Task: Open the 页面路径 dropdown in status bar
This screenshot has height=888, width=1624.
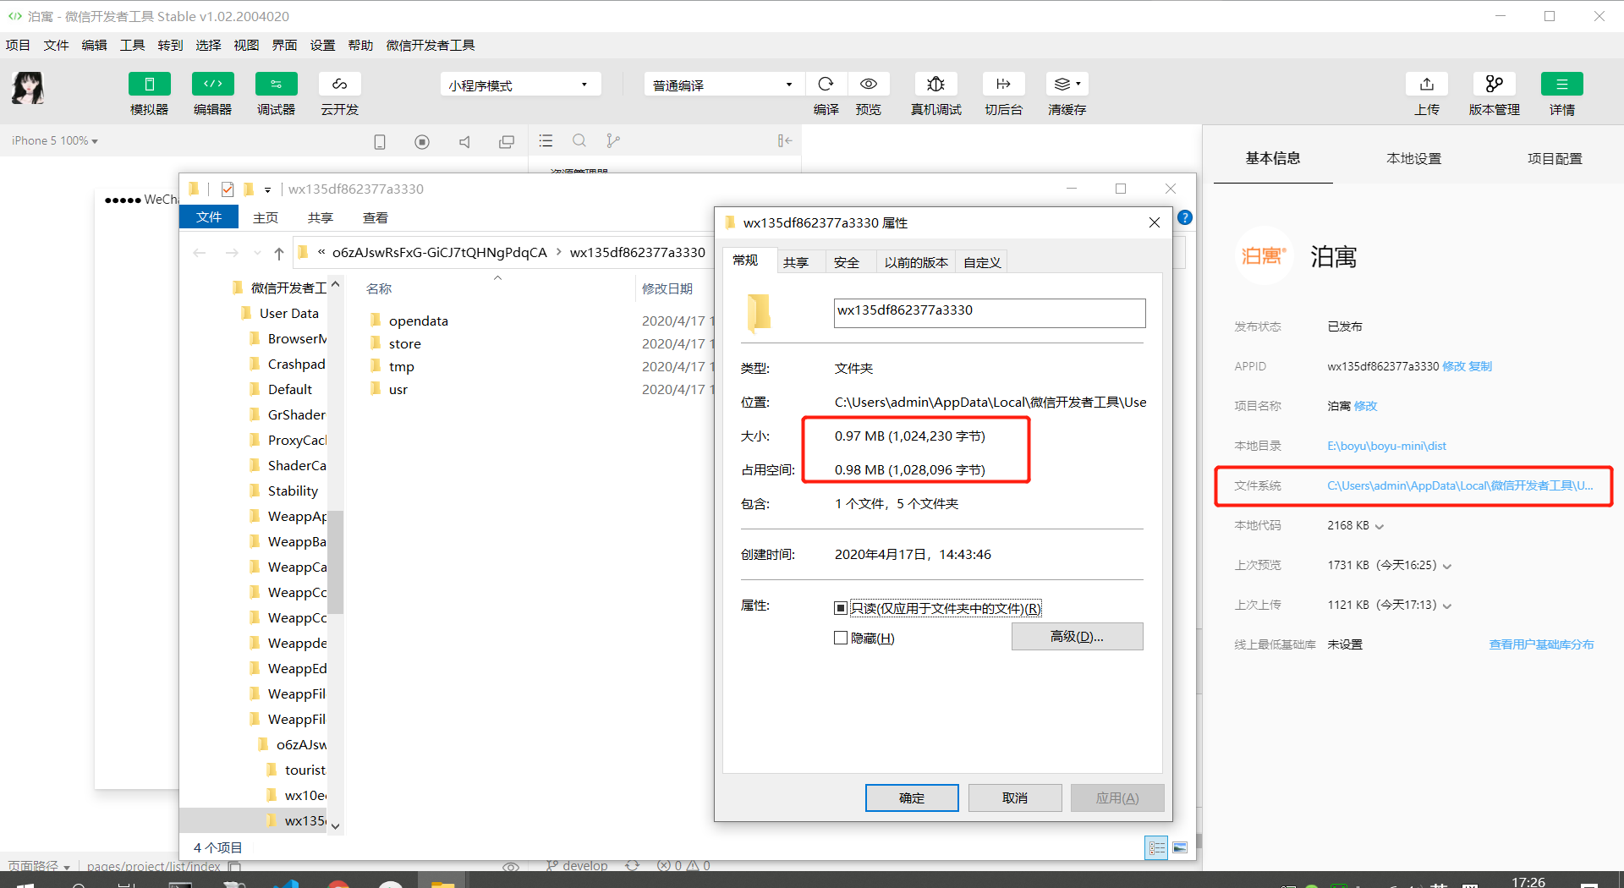Action: coord(39,866)
